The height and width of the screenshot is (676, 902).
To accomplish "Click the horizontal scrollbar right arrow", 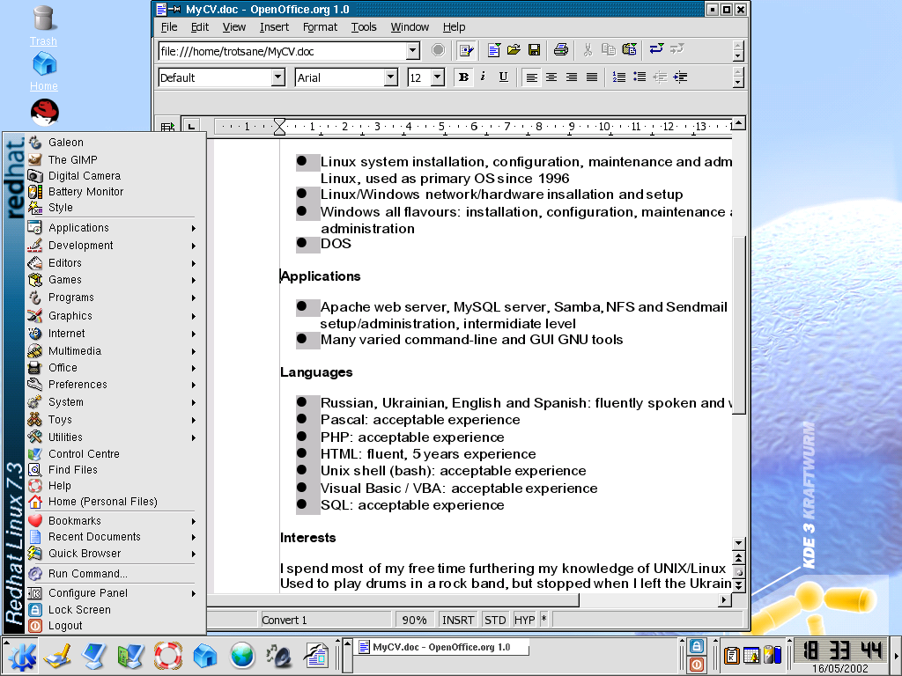I will tap(724, 600).
